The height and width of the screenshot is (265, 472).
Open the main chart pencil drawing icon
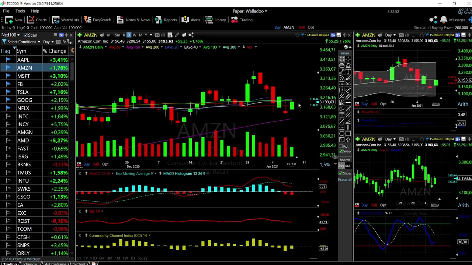tap(177, 35)
